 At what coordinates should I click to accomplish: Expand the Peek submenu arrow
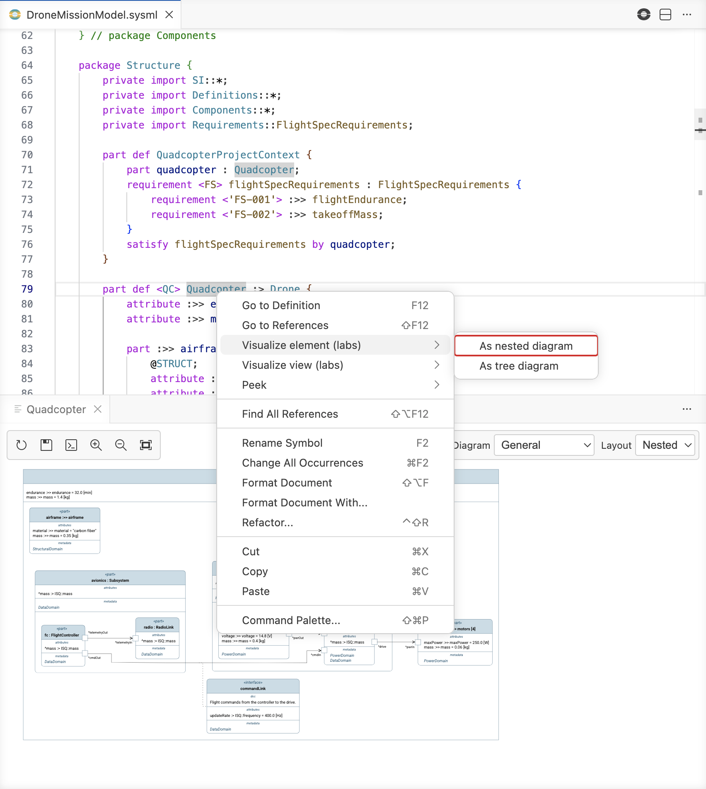tap(437, 385)
